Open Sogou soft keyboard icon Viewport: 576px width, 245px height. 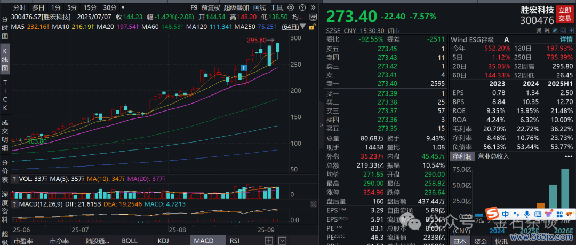click(x=538, y=214)
